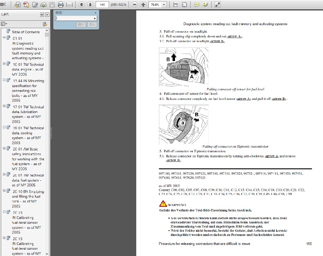Click the highlight text tool icon
The image size is (323, 256).
(205, 4)
